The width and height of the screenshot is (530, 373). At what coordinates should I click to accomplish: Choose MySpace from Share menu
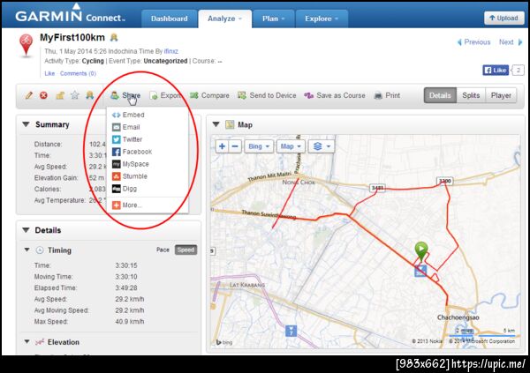click(x=131, y=164)
